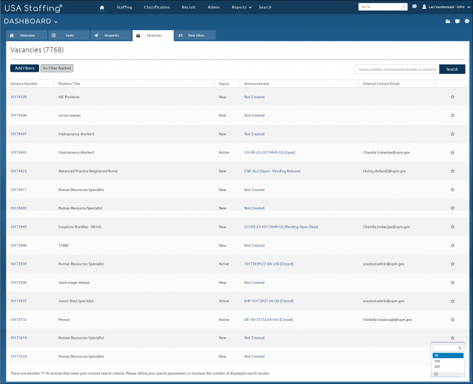473x384 pixels.
Task: Star the more stage release vacancy
Action: tap(452, 282)
